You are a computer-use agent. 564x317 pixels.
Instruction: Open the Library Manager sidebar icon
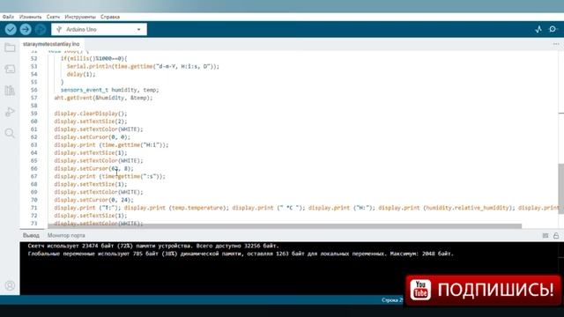pos(10,90)
